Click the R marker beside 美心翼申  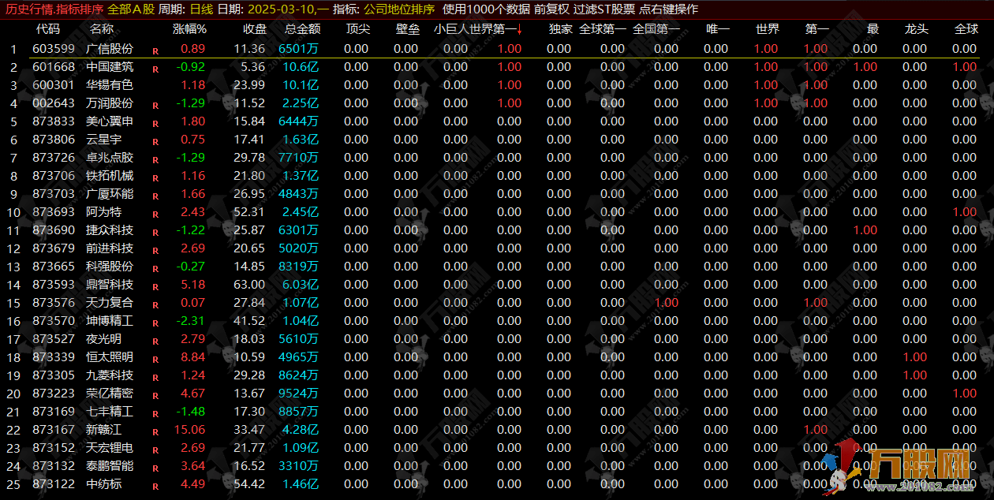(x=155, y=123)
